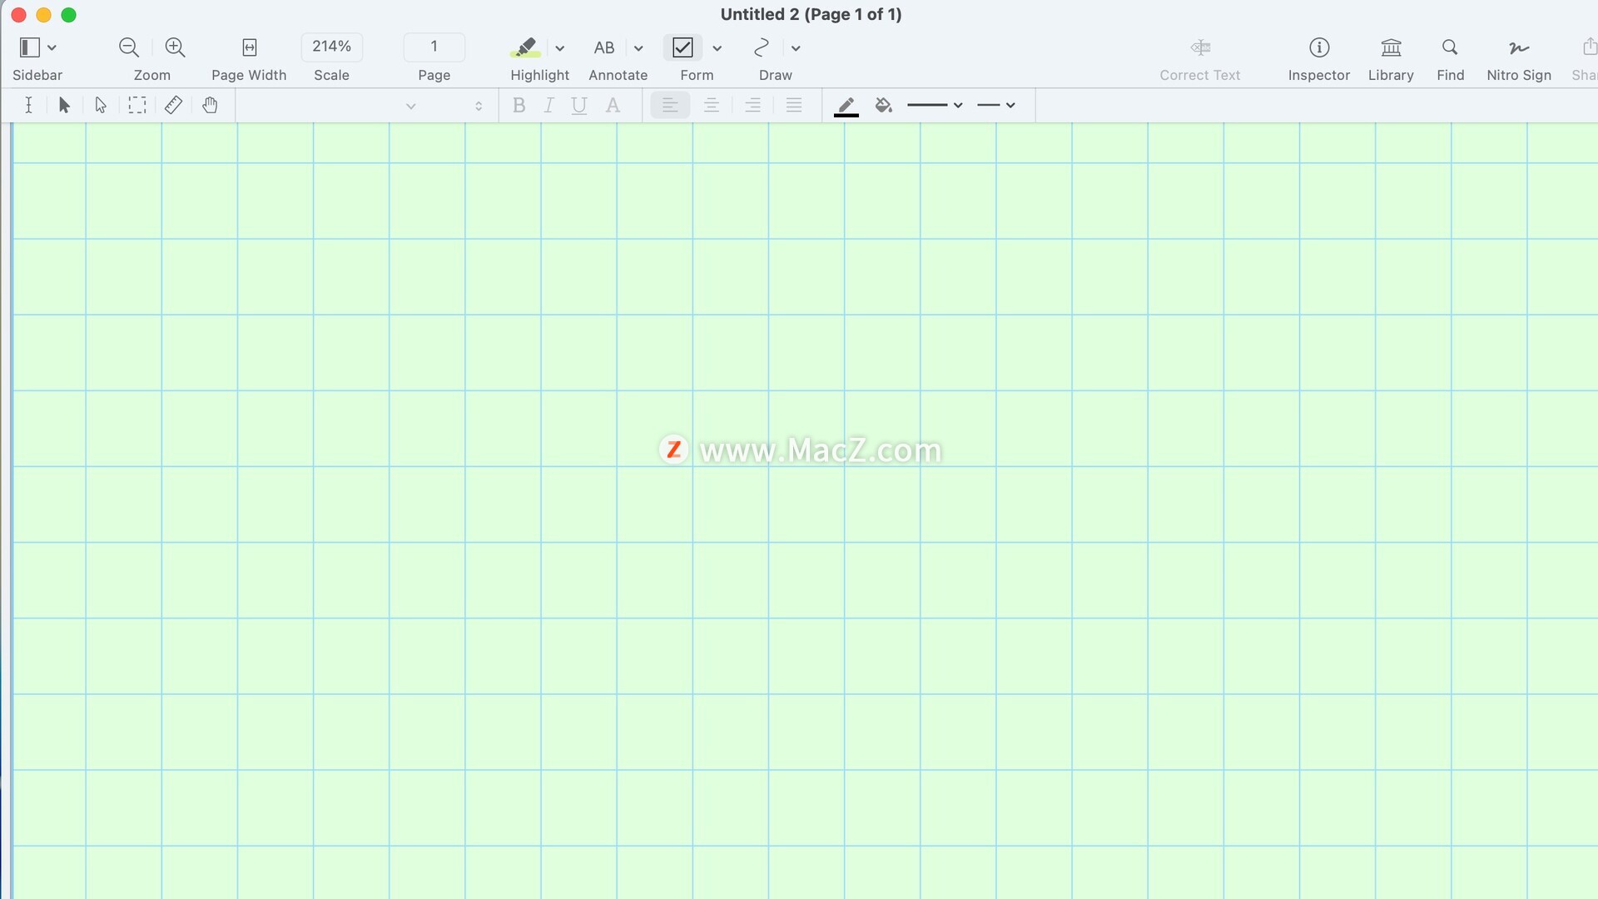Zoom in with the plus magnifier
This screenshot has height=899, width=1598.
pyautogui.click(x=175, y=47)
